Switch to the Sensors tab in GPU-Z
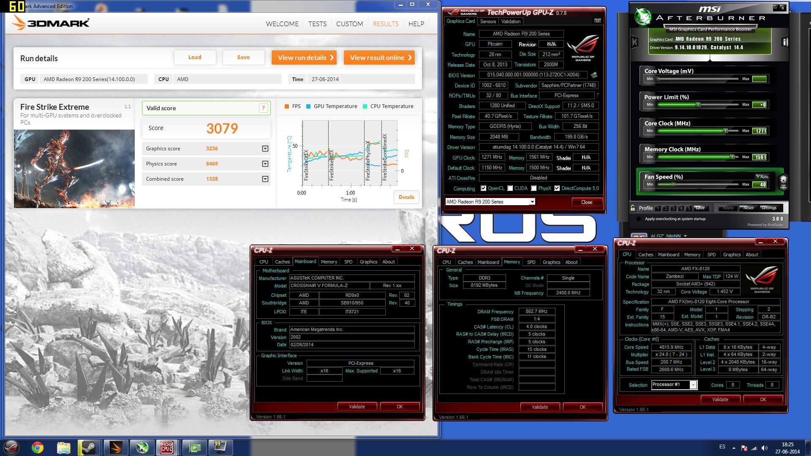 click(x=488, y=22)
